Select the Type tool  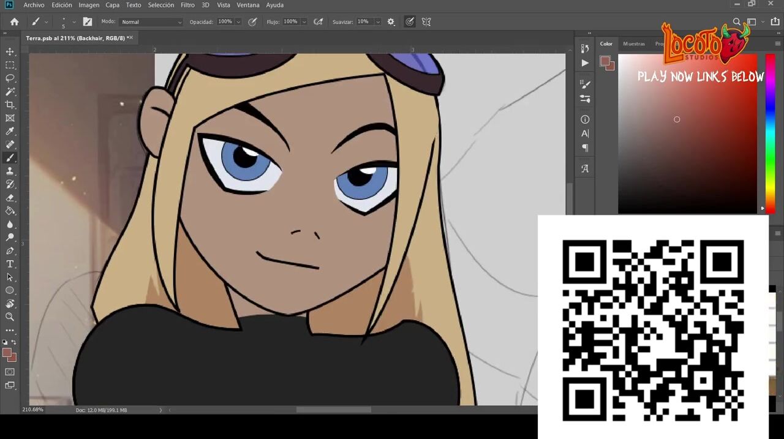click(10, 264)
